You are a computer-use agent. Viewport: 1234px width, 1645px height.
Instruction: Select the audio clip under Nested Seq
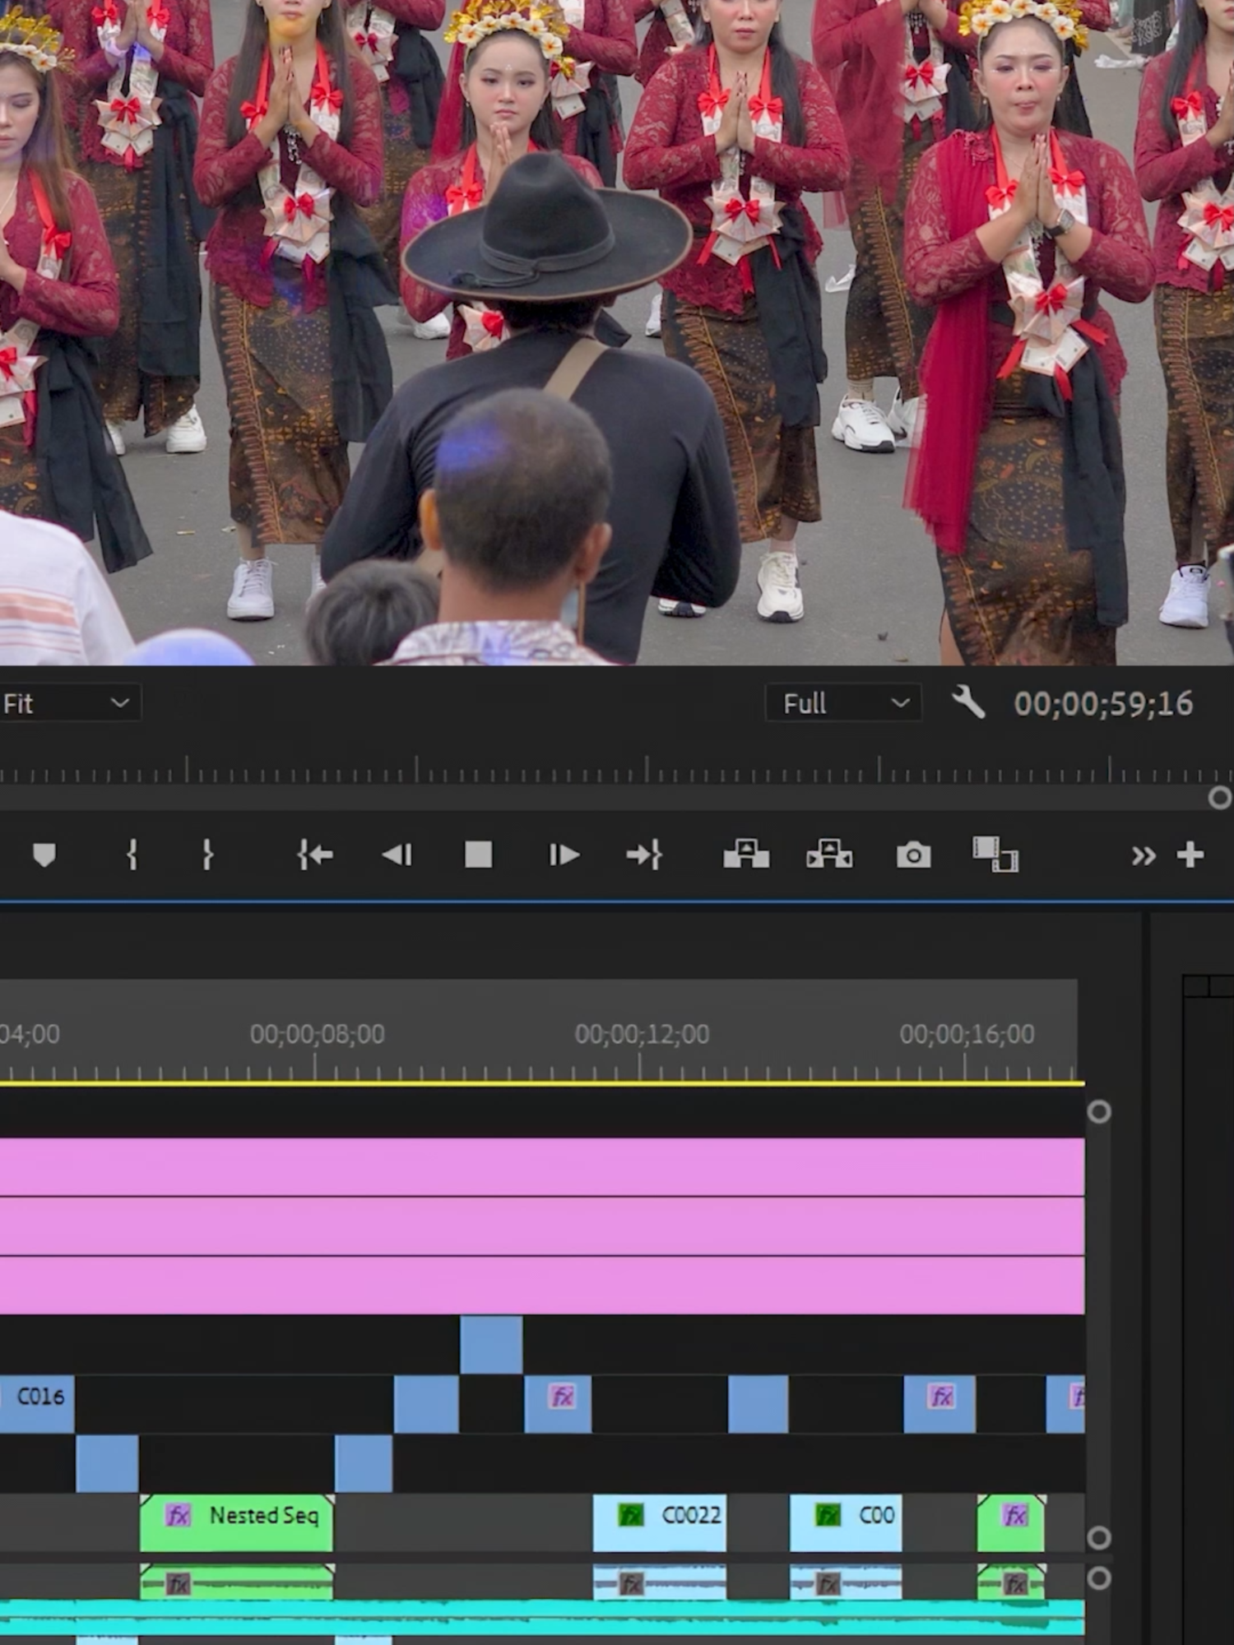click(237, 1582)
